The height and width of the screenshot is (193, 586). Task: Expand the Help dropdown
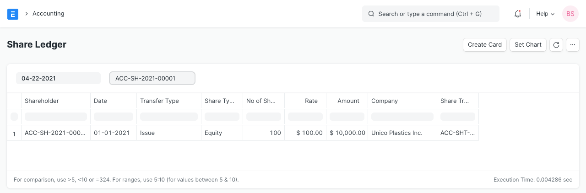coord(545,14)
